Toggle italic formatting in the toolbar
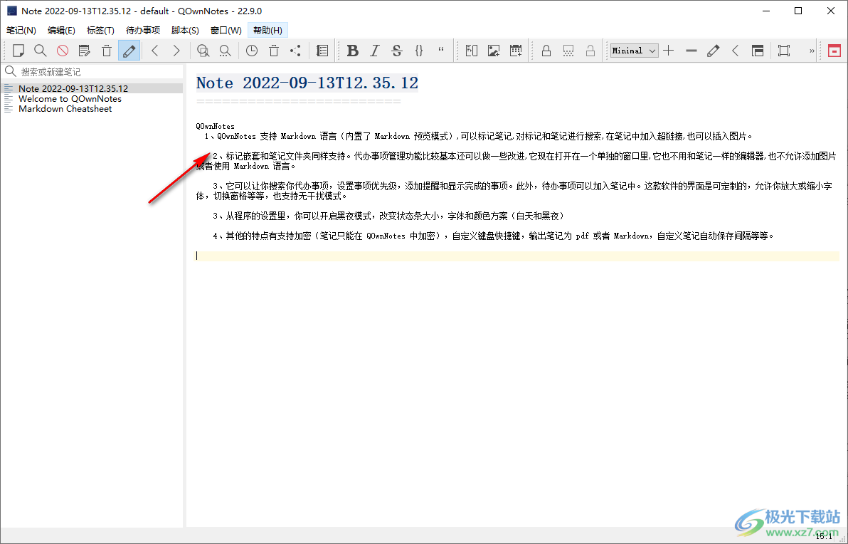 [x=375, y=51]
